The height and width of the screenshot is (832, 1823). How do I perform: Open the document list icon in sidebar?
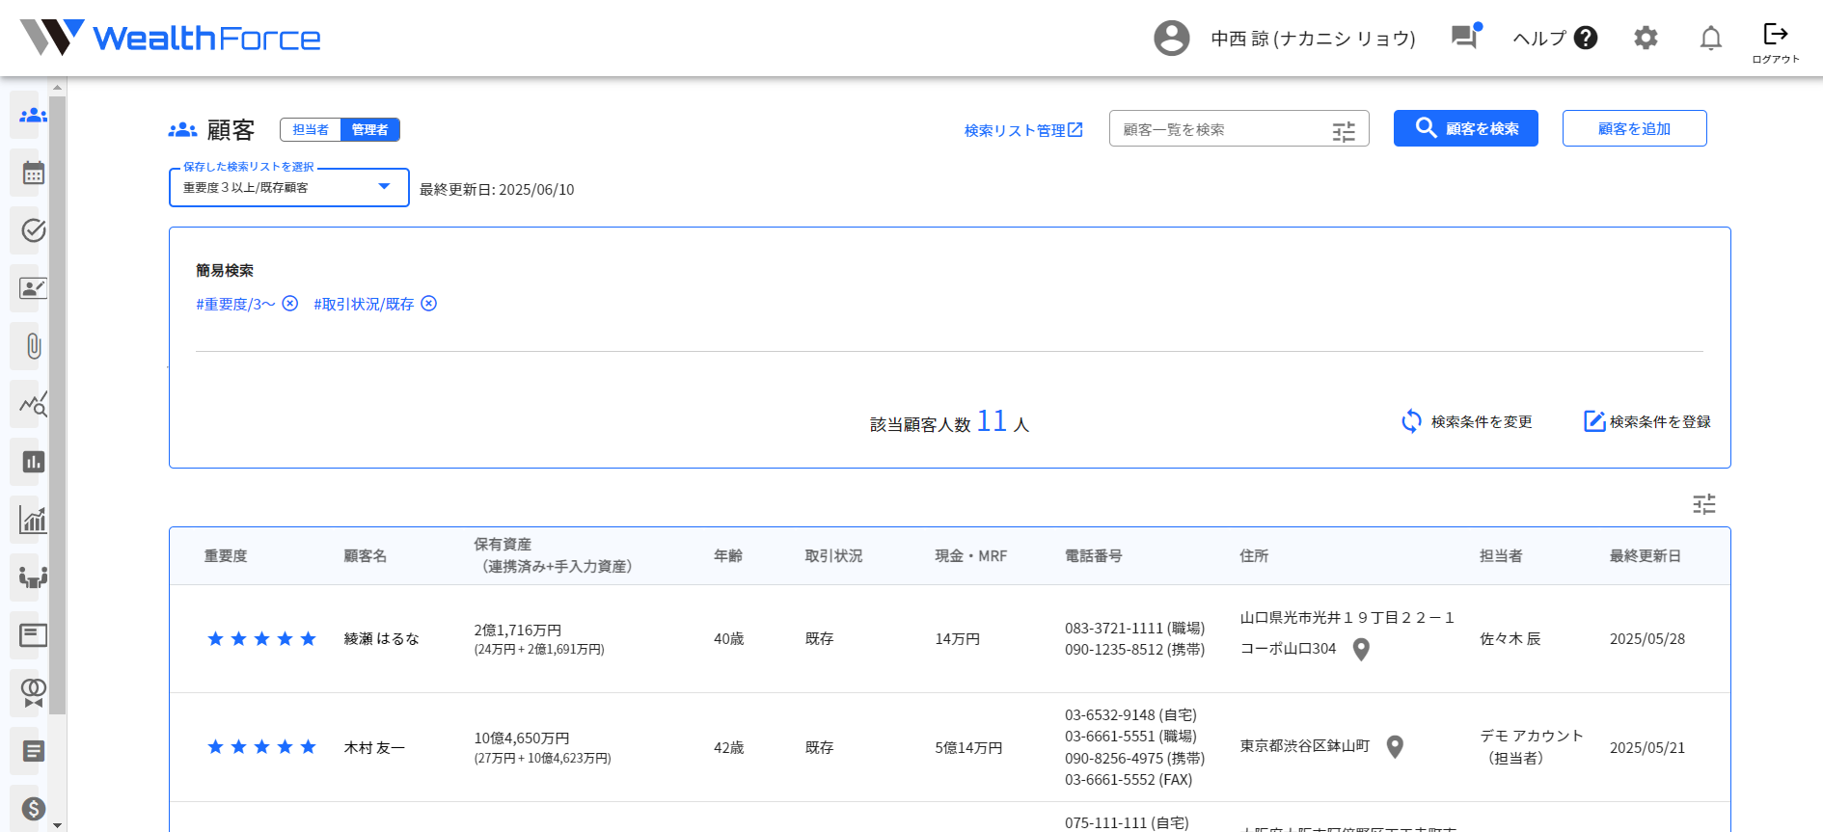[33, 751]
